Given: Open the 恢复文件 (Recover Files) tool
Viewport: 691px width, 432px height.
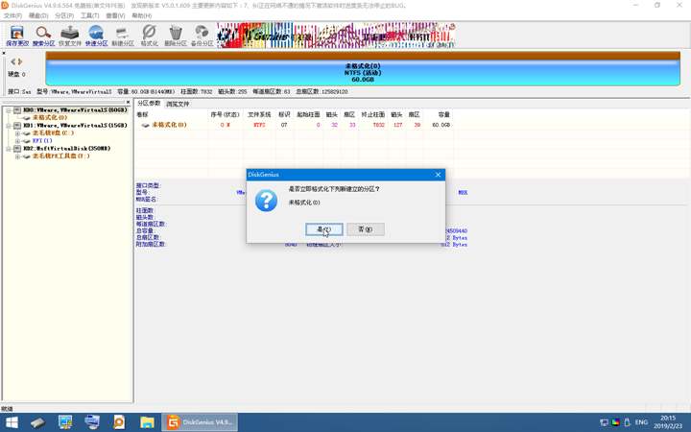Looking at the screenshot, I should (x=70, y=36).
